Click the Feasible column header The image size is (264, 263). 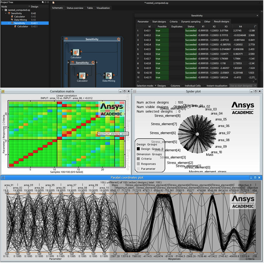162,26
